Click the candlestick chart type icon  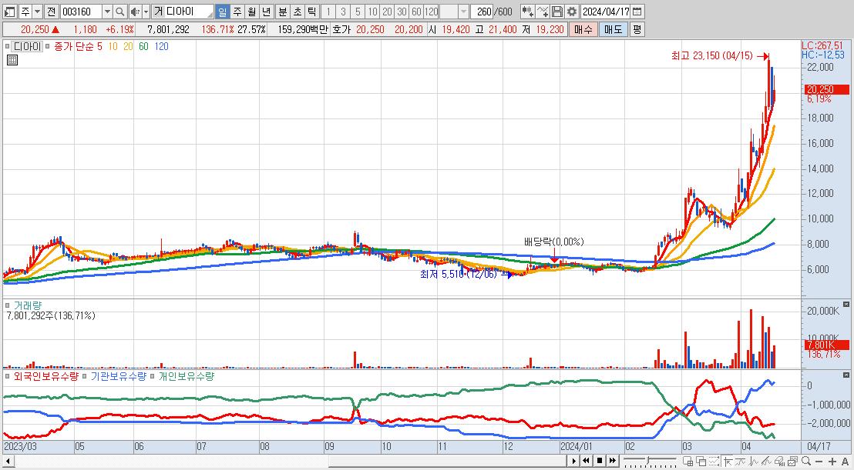pyautogui.click(x=527, y=12)
